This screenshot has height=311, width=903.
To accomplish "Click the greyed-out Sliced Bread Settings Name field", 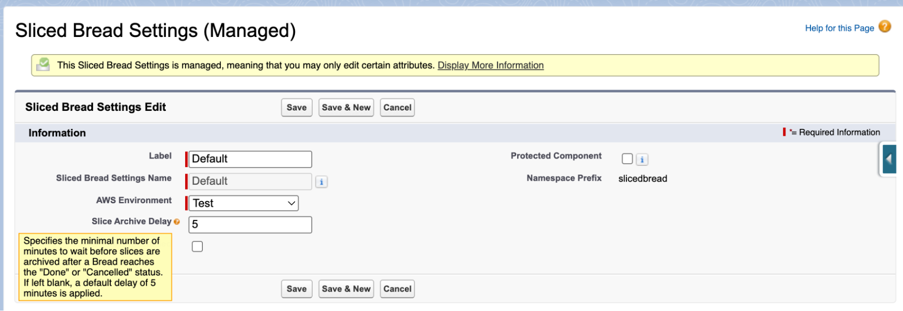I will pyautogui.click(x=250, y=181).
